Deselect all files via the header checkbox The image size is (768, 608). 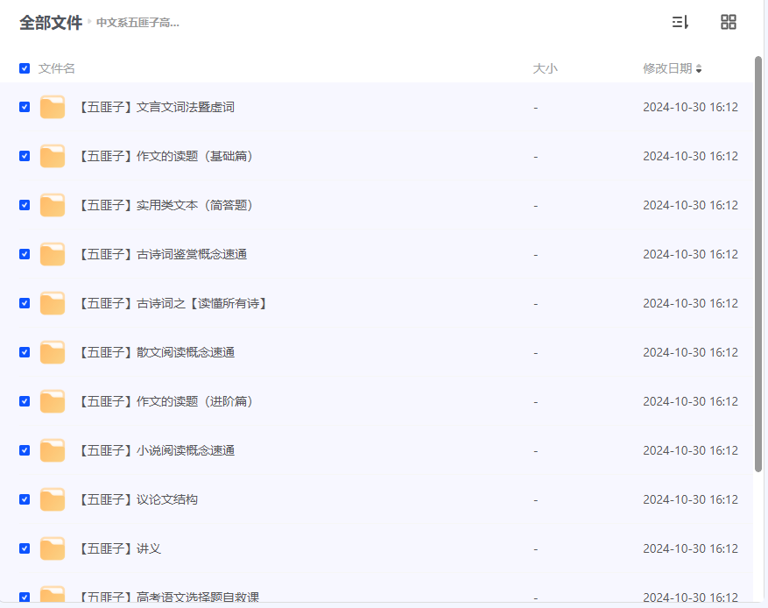pos(25,67)
